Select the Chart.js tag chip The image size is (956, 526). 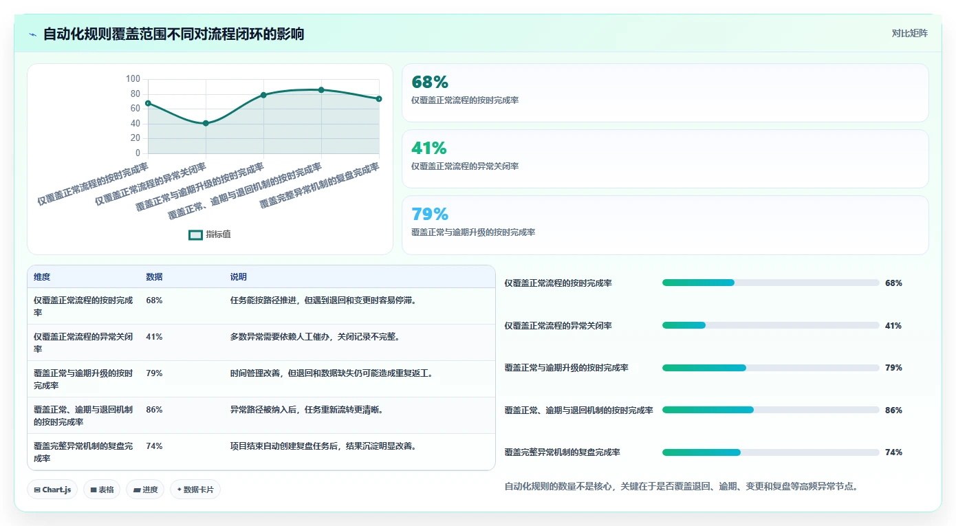point(53,490)
